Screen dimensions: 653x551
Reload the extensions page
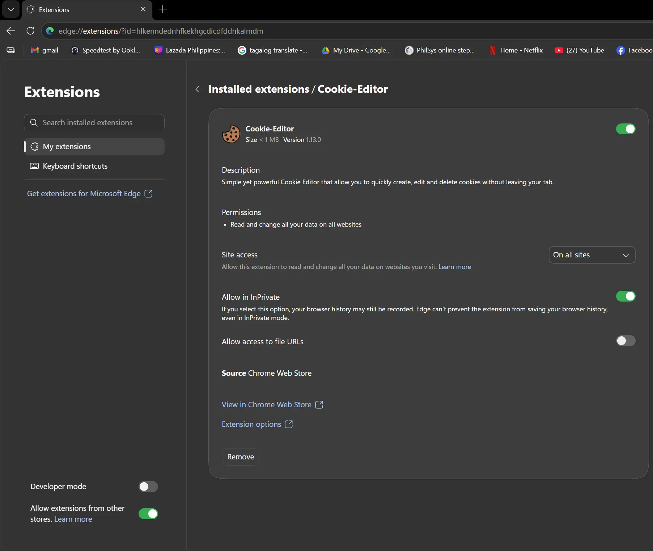(x=30, y=31)
